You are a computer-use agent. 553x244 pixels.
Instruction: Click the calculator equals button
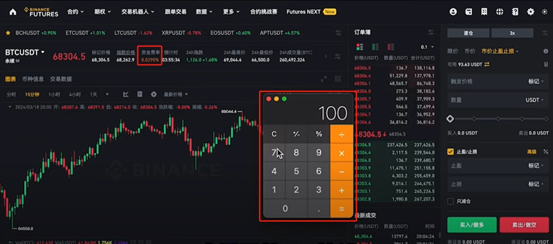[x=342, y=209]
